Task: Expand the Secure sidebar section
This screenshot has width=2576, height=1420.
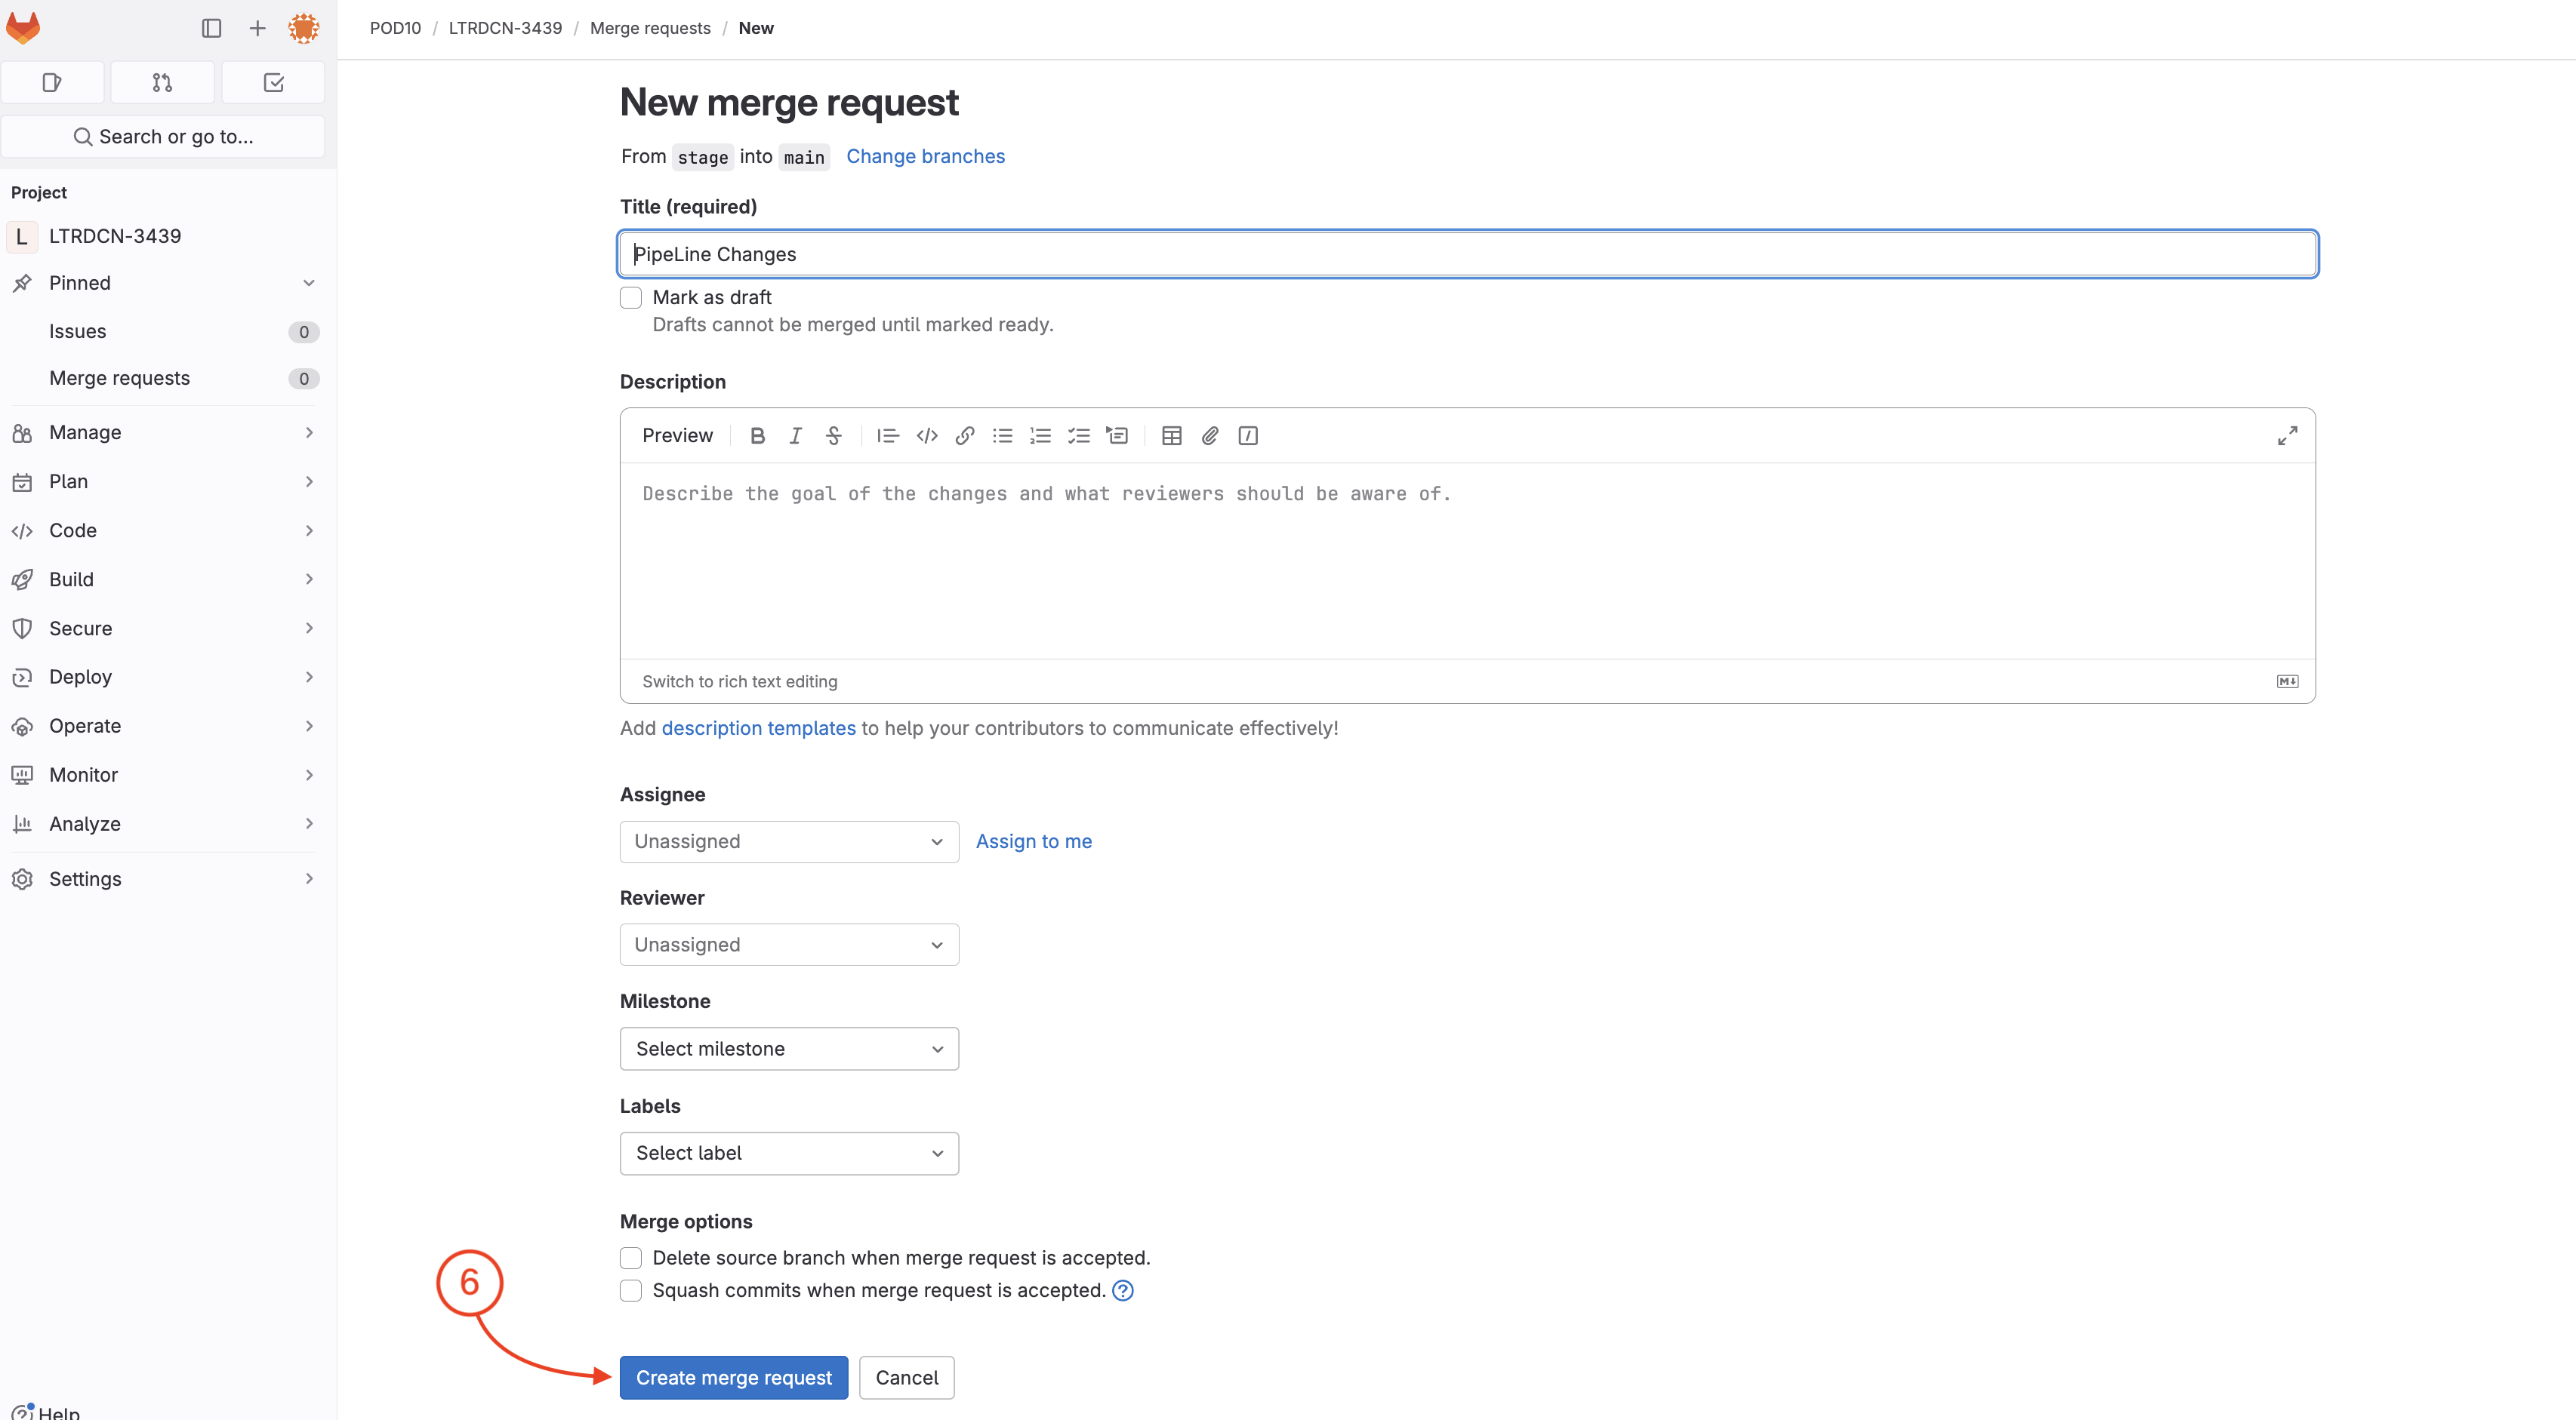Action: (165, 629)
